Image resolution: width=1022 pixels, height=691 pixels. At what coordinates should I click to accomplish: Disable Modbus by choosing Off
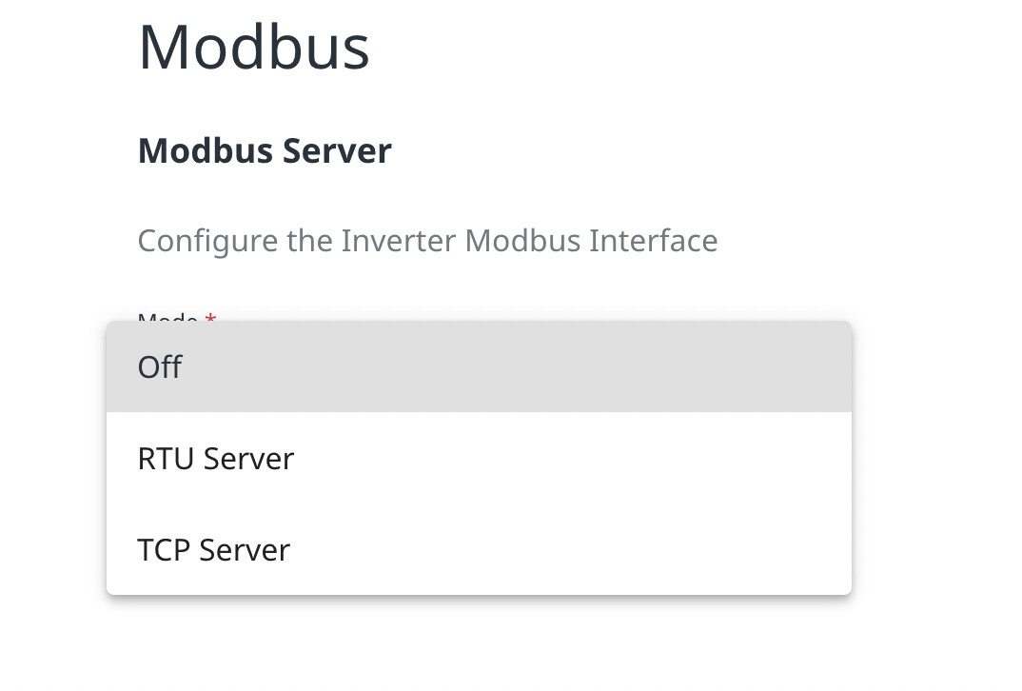pos(479,366)
